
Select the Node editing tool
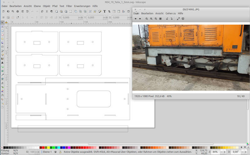2,27
